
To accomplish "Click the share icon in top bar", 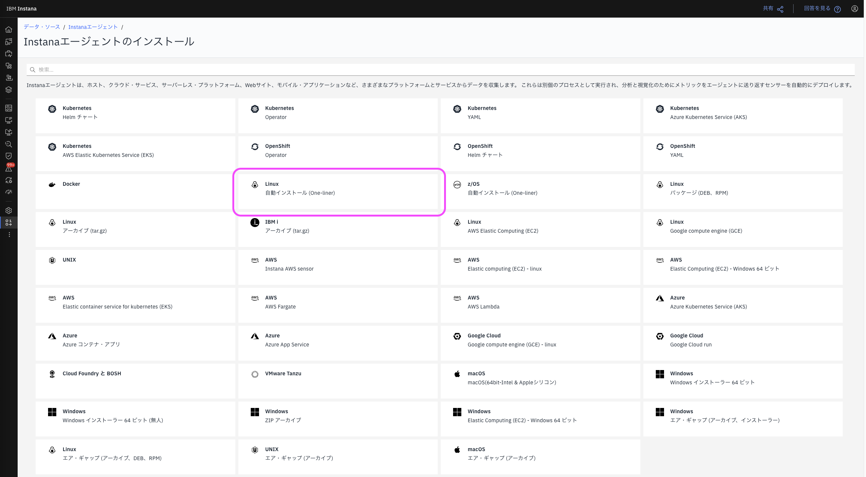I will [780, 9].
